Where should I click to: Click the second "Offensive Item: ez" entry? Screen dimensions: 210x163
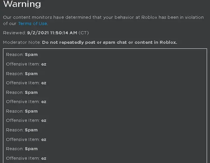tap(26, 83)
